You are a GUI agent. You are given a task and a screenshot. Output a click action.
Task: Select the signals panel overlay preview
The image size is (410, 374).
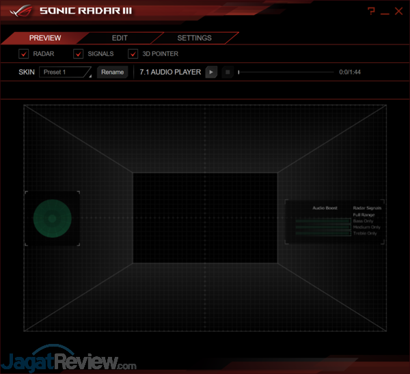tap(334, 222)
